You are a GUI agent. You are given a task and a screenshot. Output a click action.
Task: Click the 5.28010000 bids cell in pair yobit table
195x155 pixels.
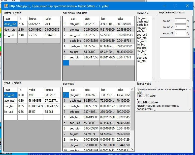pyautogui.click(x=91, y=145)
